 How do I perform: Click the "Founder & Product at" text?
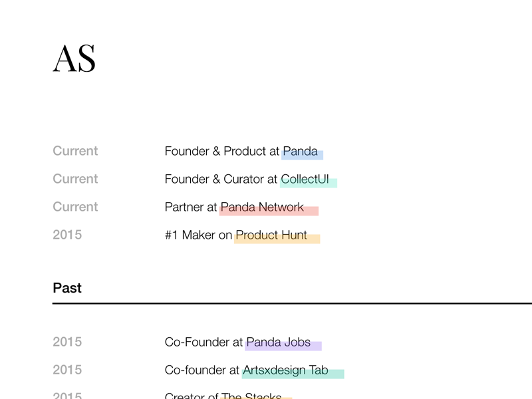tap(221, 152)
